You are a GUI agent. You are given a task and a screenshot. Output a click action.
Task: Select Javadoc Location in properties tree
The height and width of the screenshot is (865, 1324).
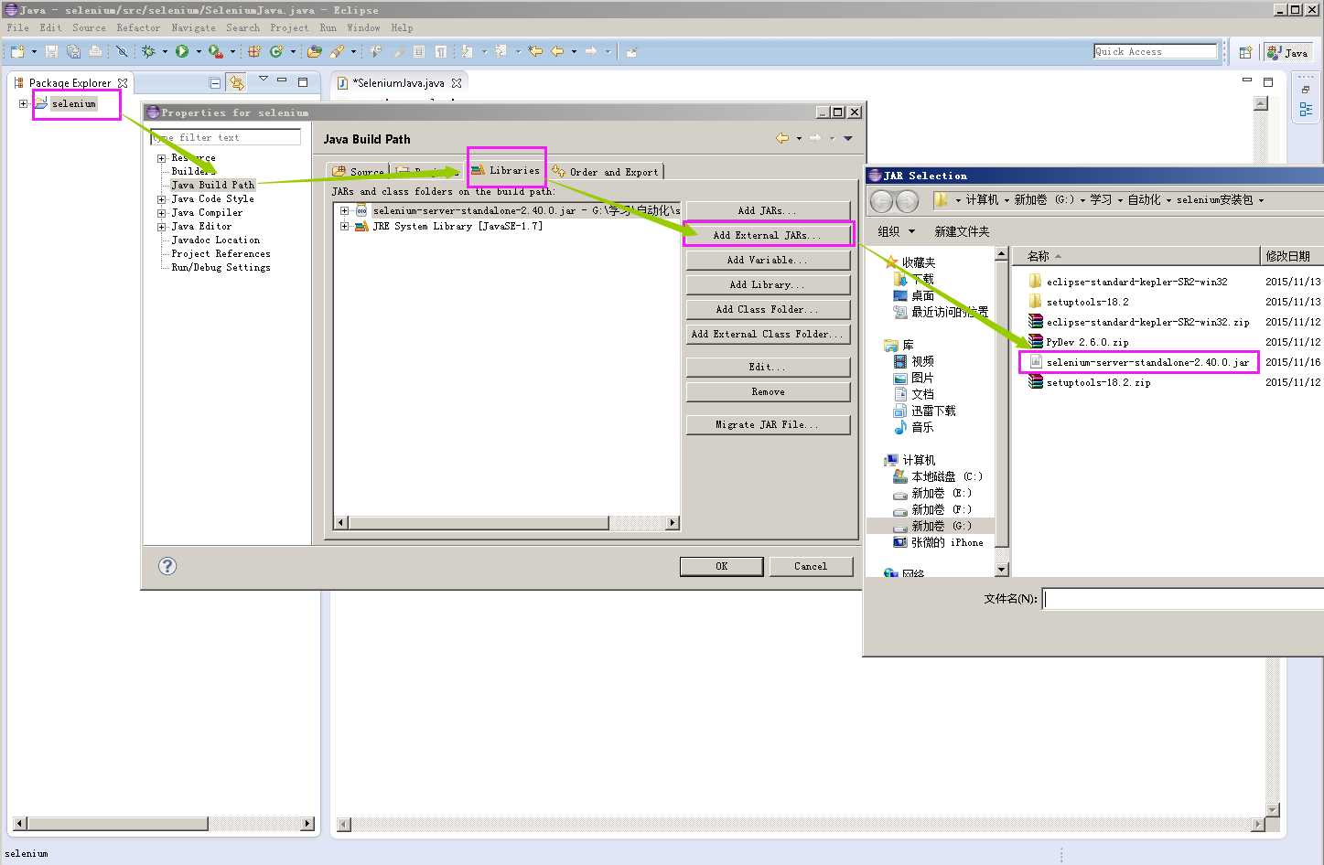pos(215,240)
